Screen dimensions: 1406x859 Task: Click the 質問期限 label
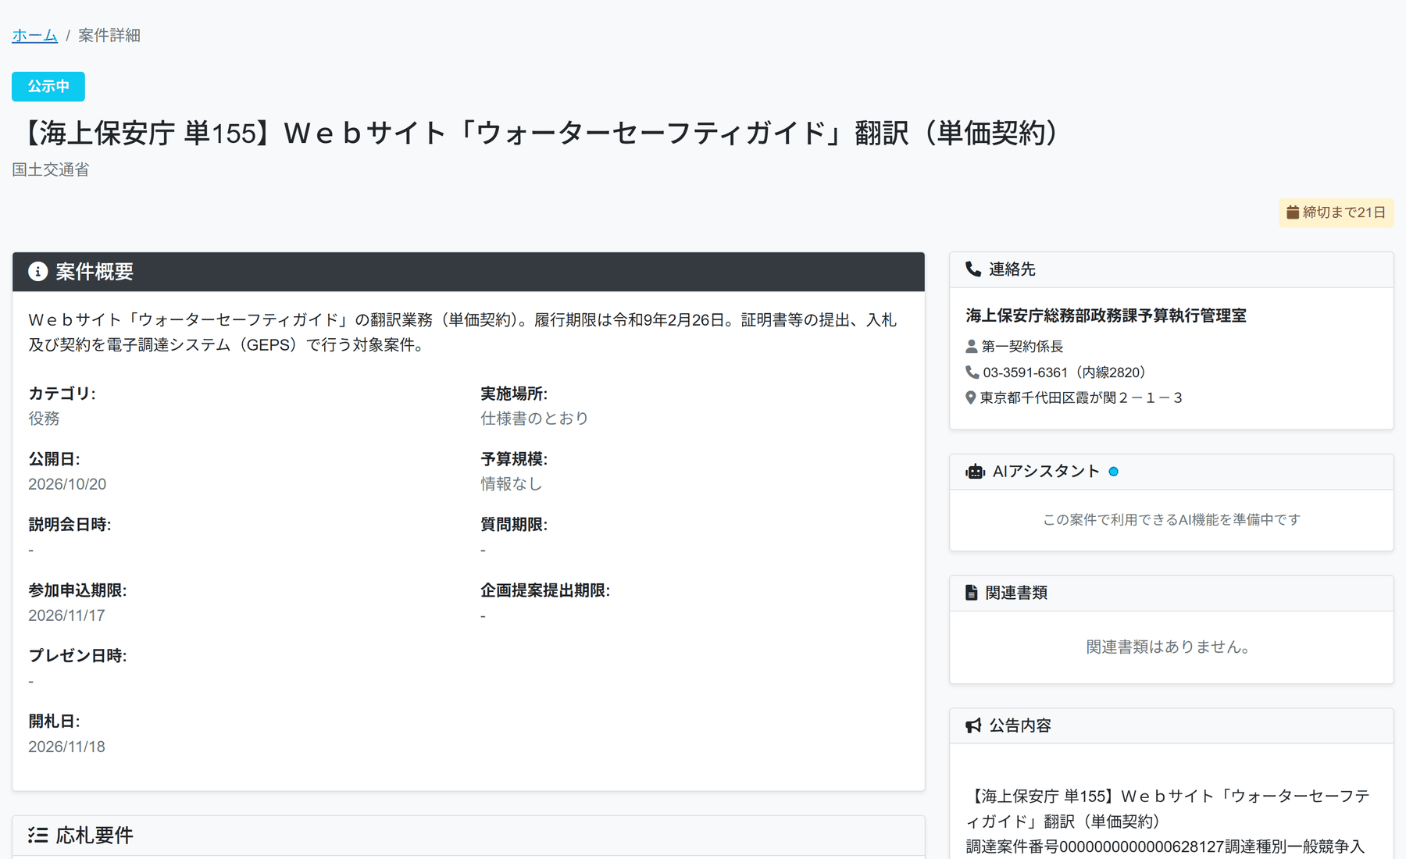pyautogui.click(x=514, y=525)
